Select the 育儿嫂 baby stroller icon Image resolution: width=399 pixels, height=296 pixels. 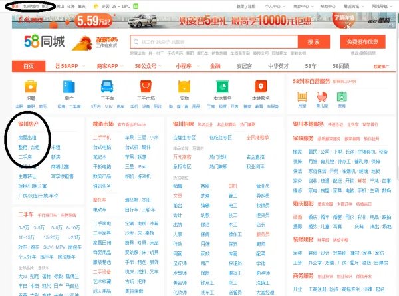click(x=322, y=97)
